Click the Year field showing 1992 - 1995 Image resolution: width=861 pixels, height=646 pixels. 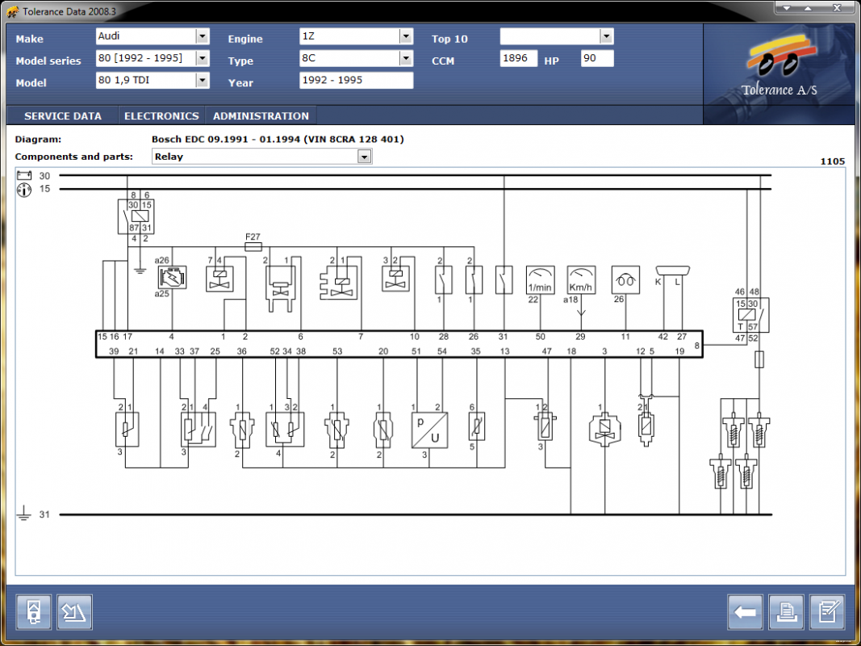tap(357, 80)
